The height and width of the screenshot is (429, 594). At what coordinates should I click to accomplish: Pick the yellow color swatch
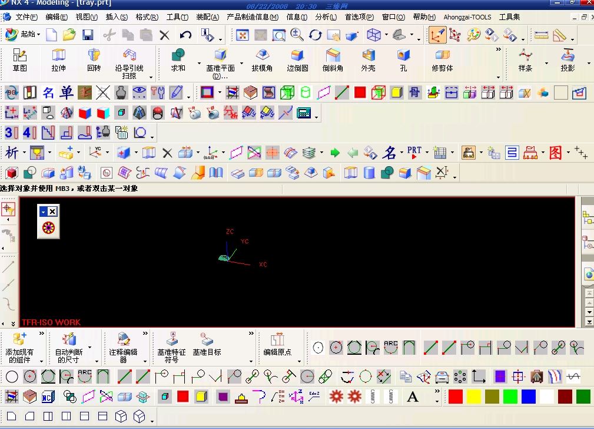click(473, 397)
